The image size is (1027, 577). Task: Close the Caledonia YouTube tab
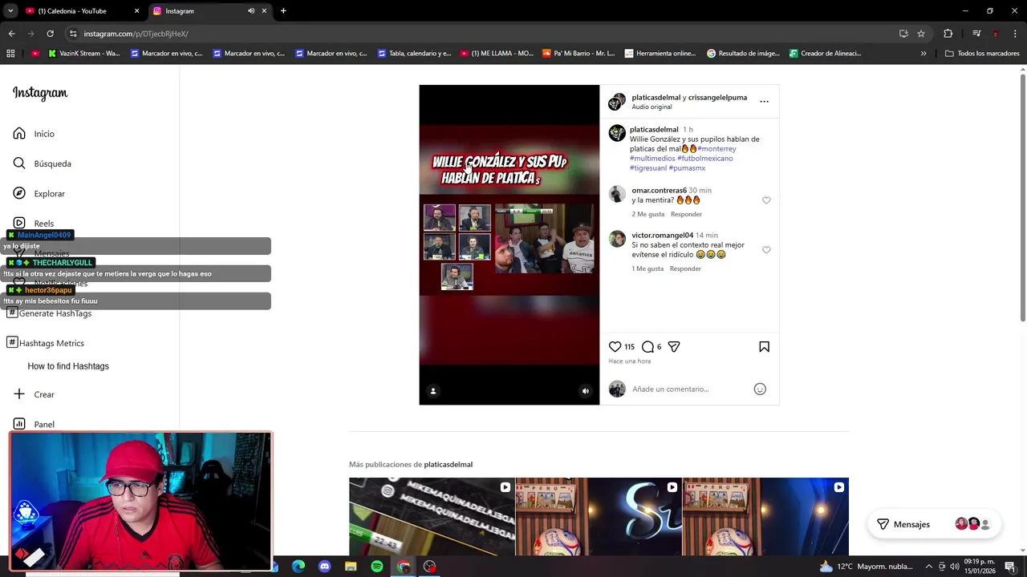coord(136,11)
